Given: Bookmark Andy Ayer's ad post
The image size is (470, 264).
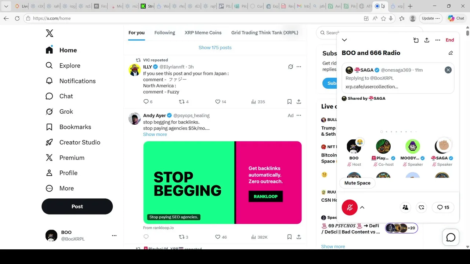Looking at the screenshot, I should [289, 237].
